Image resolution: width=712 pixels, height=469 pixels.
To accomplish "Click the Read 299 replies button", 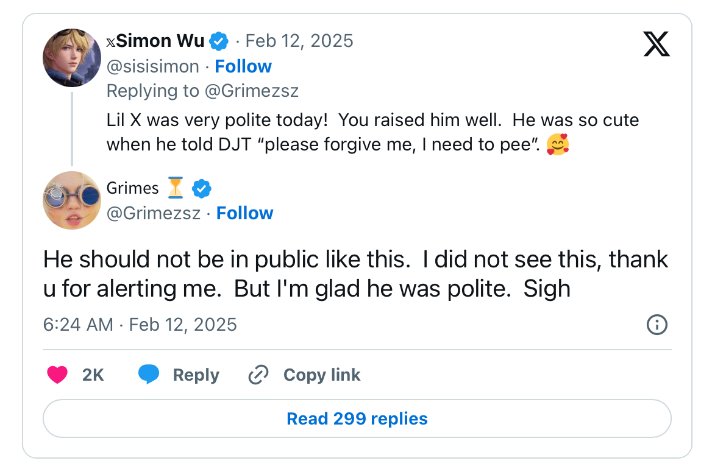I will 357,419.
